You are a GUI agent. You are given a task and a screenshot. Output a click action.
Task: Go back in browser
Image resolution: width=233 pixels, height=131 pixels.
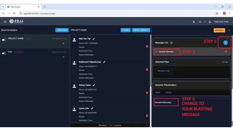pyautogui.click(x=3, y=13)
